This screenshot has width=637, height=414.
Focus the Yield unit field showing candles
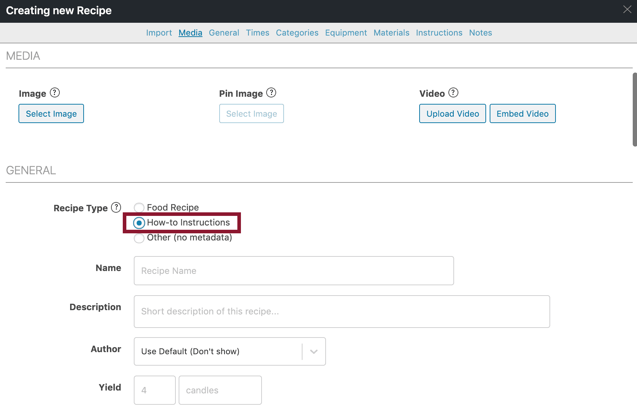pyautogui.click(x=220, y=390)
